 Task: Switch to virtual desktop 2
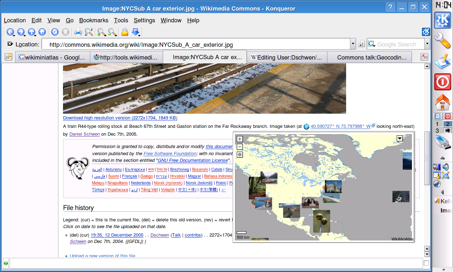coord(447,124)
